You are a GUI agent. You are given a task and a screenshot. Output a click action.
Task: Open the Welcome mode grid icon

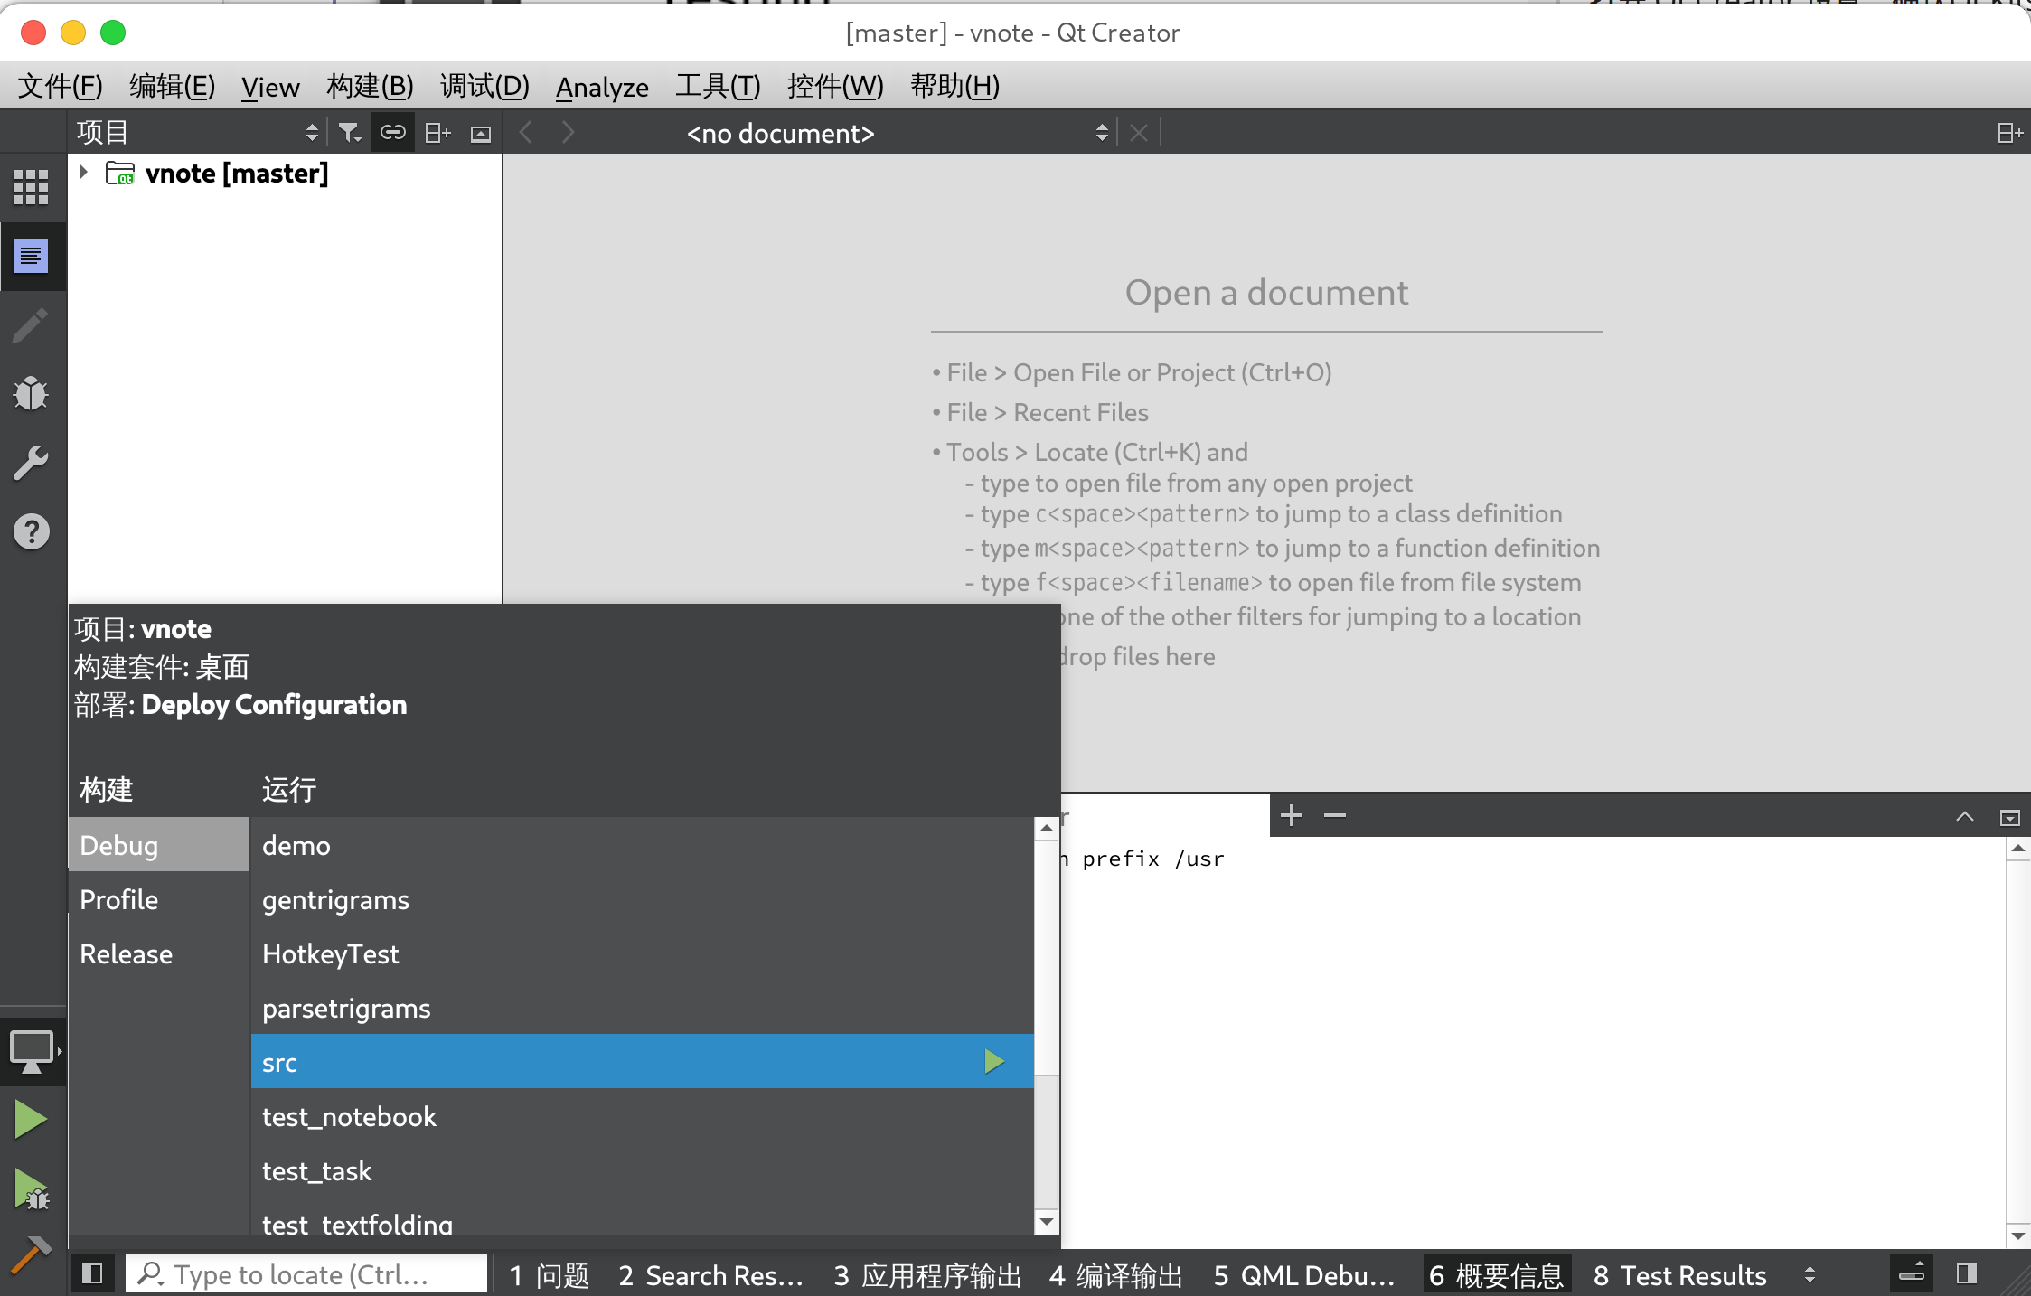[x=31, y=187]
